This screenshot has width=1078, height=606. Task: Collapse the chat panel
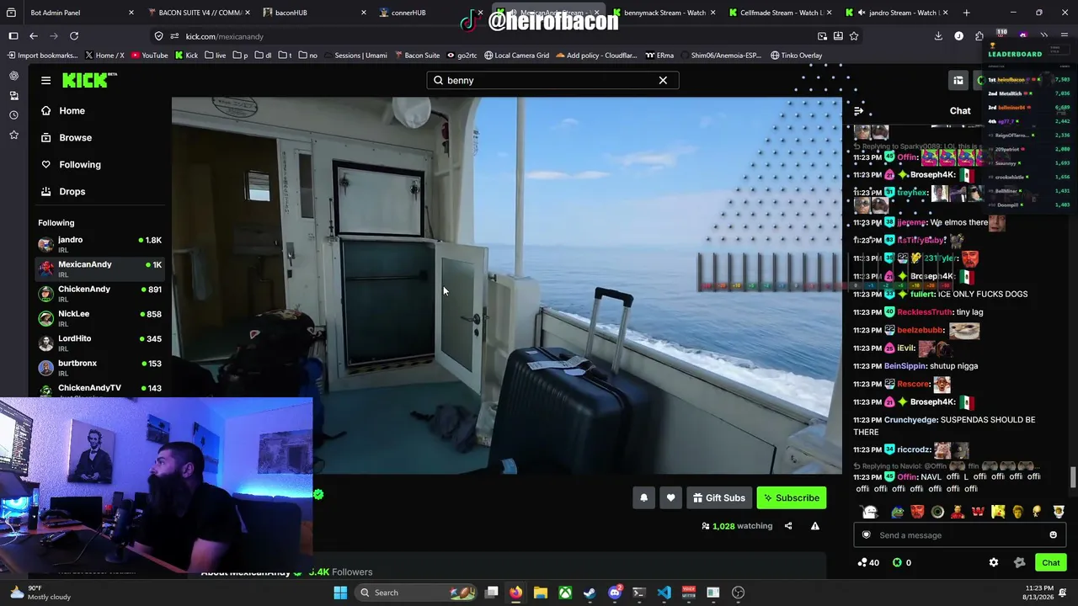tap(858, 111)
